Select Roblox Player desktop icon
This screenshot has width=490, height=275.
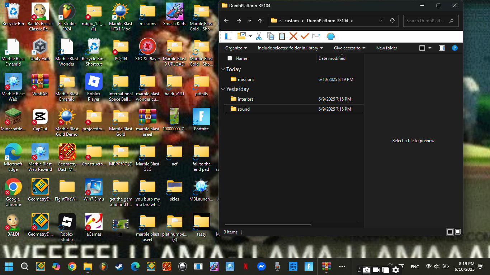pyautogui.click(x=94, y=87)
